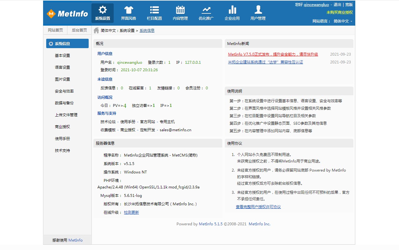The image size is (399, 250).
Task: Click the 技术论坛 support link
Action: pos(108,122)
